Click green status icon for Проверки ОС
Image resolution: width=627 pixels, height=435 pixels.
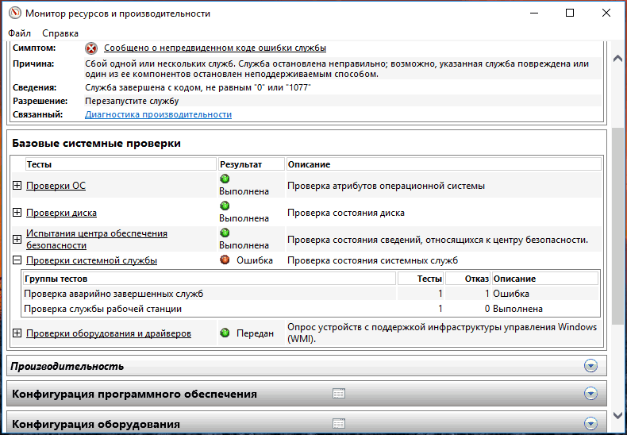click(x=225, y=179)
